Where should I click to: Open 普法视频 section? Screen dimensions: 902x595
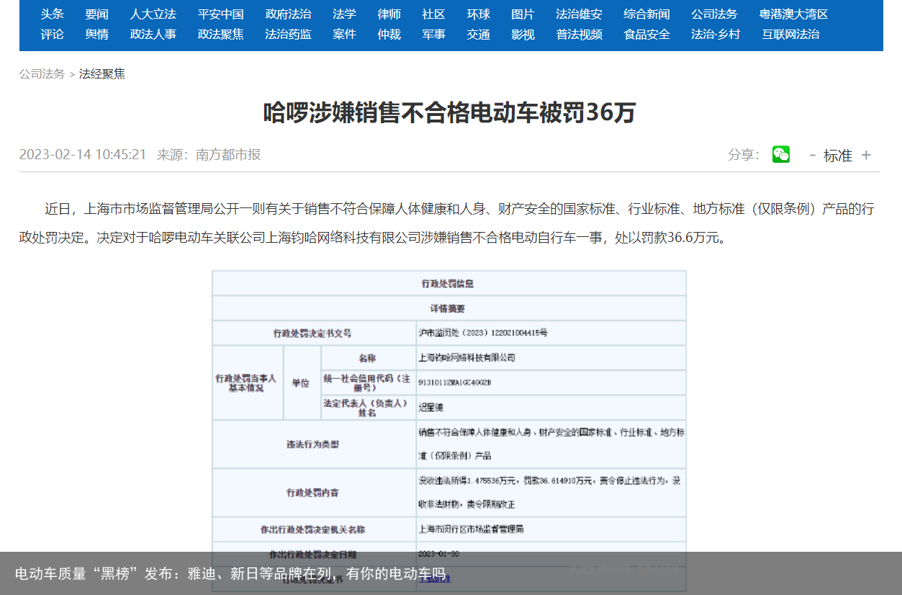[579, 34]
